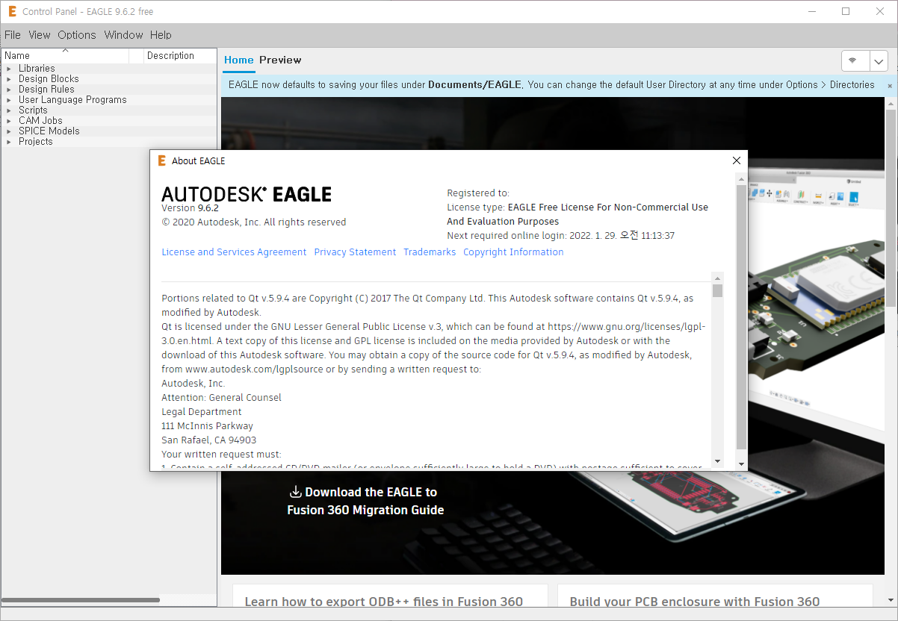The height and width of the screenshot is (621, 898).
Task: Expand the SPICE Models tree node
Action: point(9,131)
